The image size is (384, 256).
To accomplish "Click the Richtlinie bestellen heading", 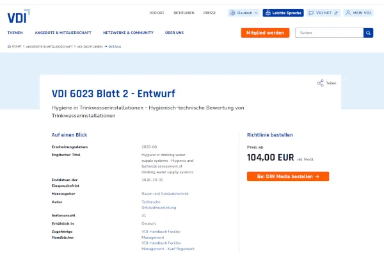I will [269, 135].
